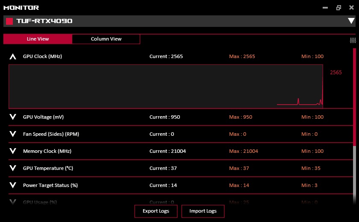Viewport: 359px width, 222px height.
Task: Click the red square beside TUF-RTX4090
Action: 9,21
